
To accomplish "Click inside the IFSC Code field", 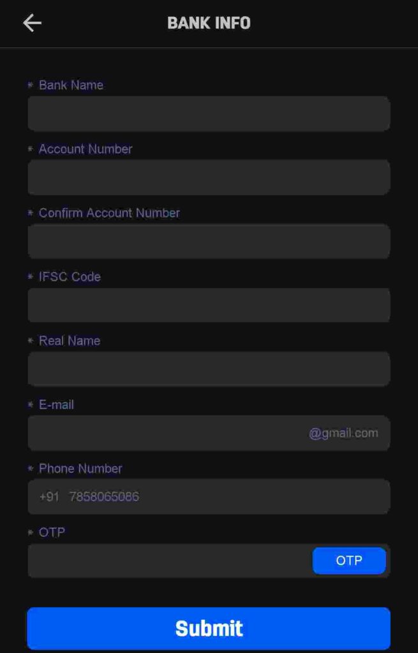I will (x=209, y=305).
